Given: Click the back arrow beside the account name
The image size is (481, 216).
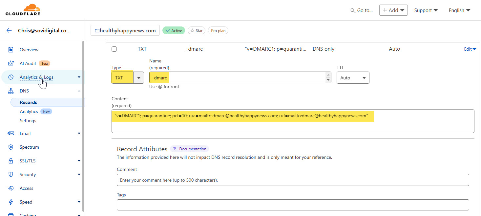Looking at the screenshot, I should [x=9, y=31].
